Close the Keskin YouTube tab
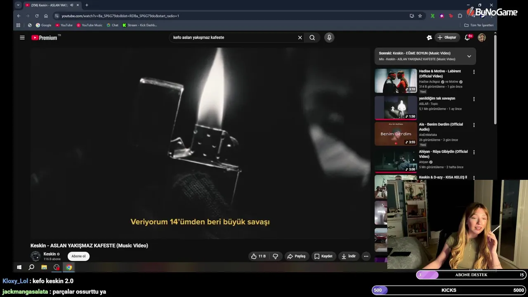This screenshot has height=297, width=528. (78, 5)
